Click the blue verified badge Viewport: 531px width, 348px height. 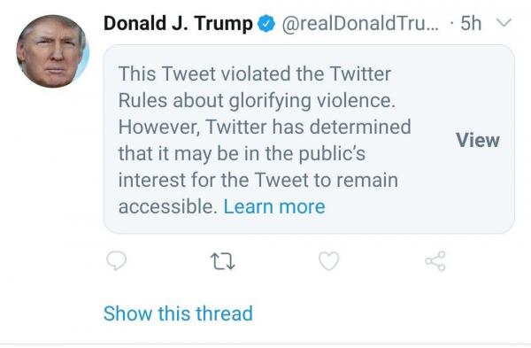pyautogui.click(x=266, y=23)
